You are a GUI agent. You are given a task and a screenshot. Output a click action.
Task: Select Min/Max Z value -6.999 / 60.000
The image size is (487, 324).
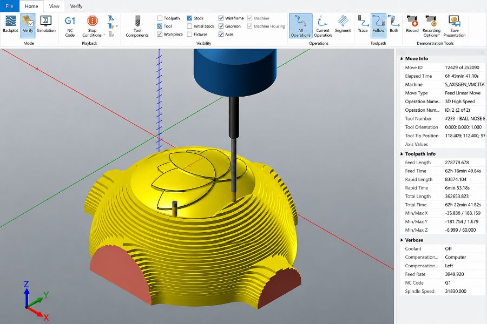(460, 230)
